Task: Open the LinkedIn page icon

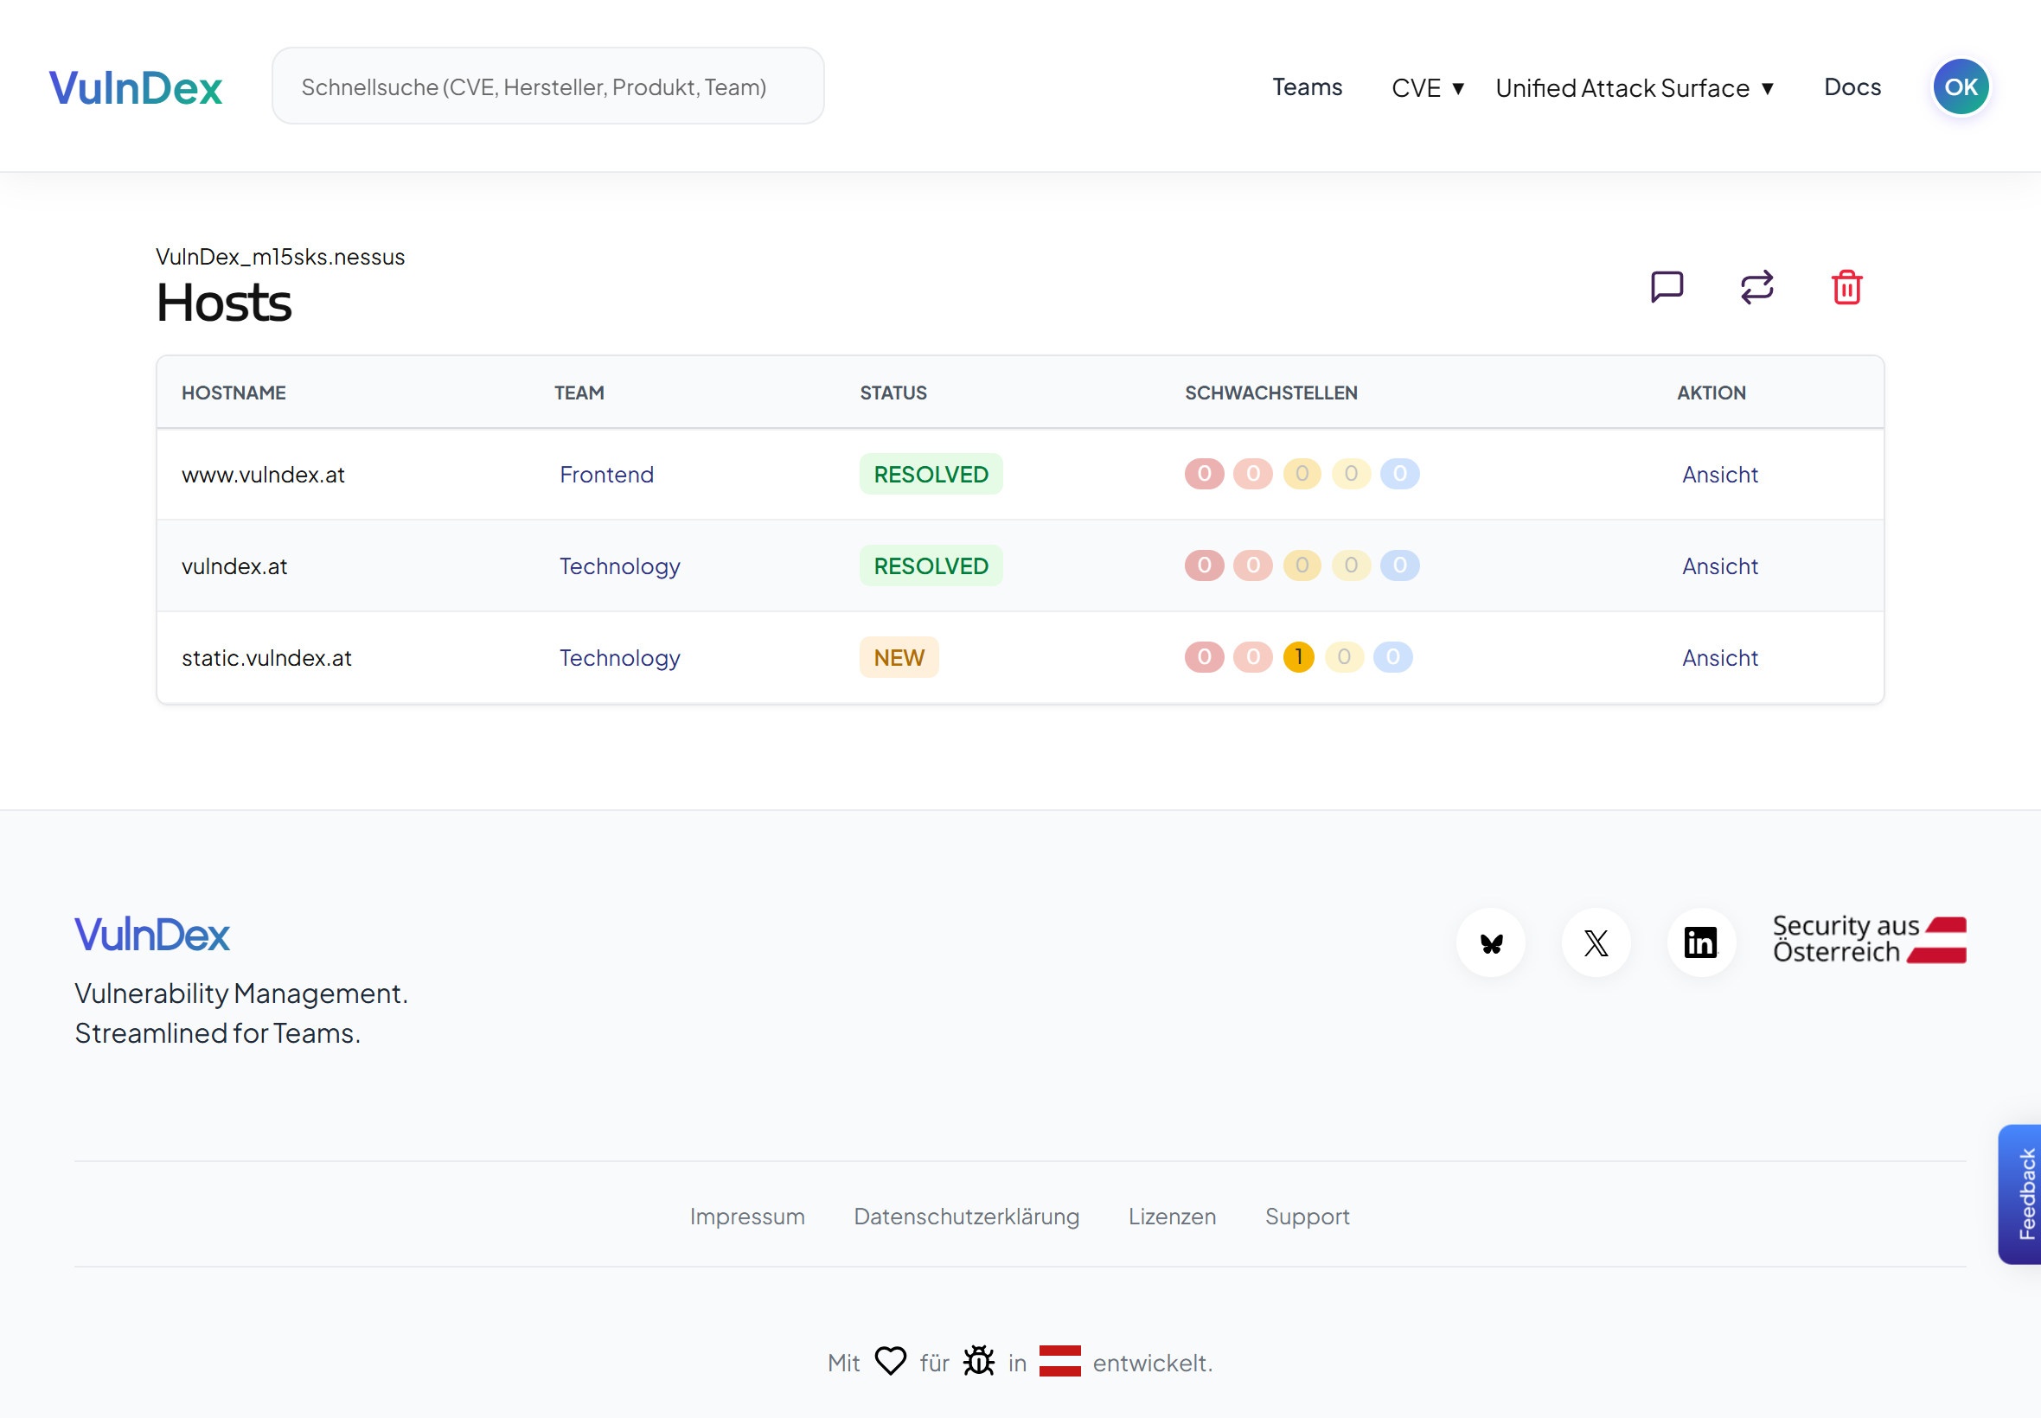Action: (1702, 942)
